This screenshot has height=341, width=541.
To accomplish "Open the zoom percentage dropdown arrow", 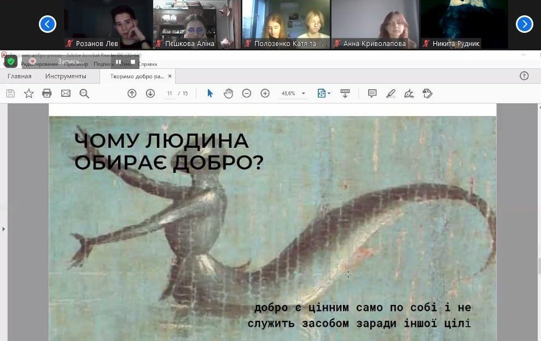I will point(303,94).
